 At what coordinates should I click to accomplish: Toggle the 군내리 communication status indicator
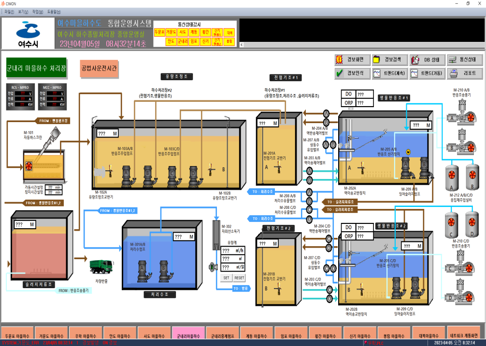pyautogui.click(x=183, y=41)
